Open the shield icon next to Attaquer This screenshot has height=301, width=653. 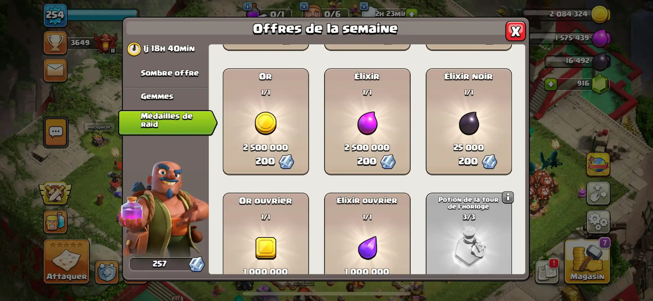tap(107, 272)
